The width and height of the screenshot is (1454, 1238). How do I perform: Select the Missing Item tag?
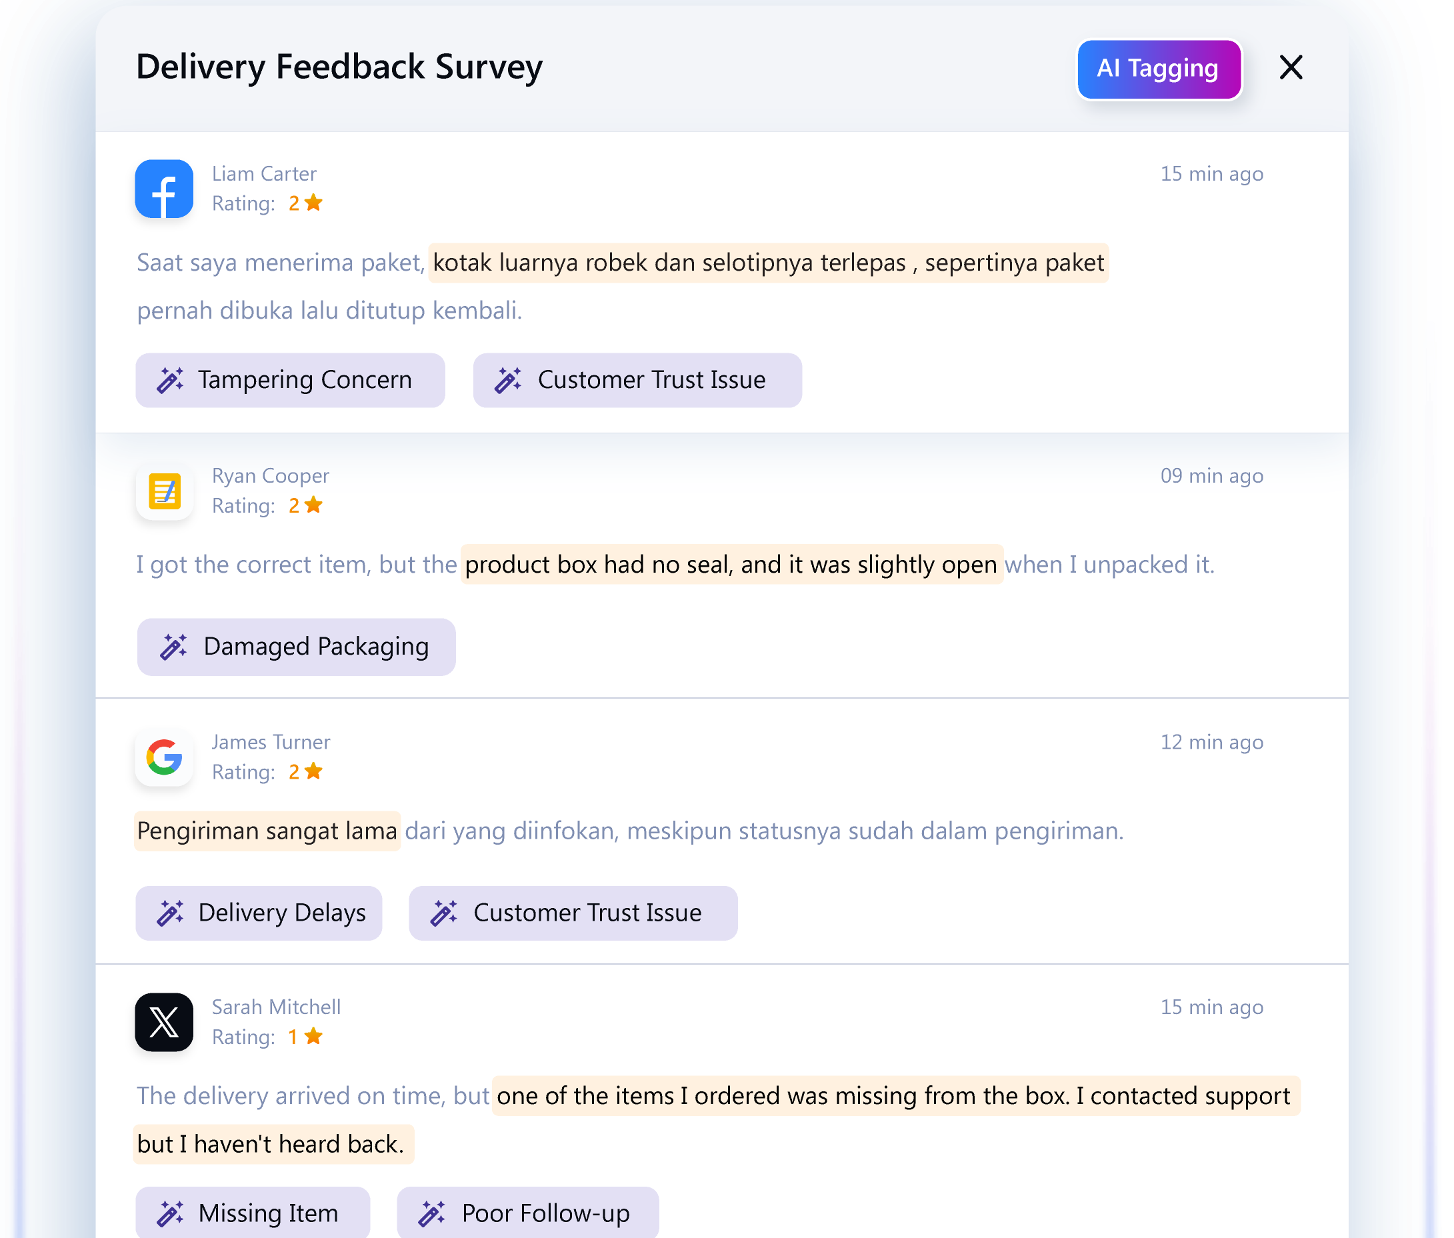252,1213
